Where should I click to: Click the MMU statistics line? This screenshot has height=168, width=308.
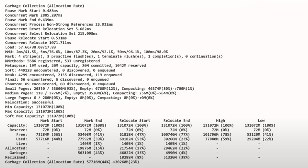click(x=86, y=52)
